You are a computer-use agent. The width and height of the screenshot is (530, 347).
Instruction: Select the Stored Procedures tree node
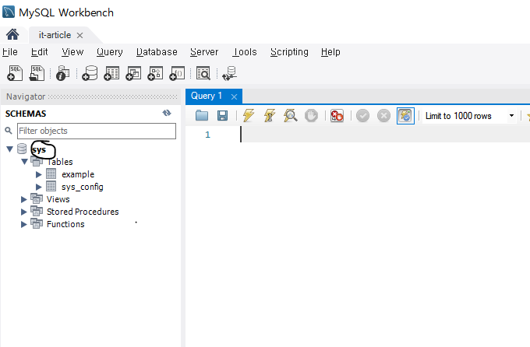click(x=83, y=212)
